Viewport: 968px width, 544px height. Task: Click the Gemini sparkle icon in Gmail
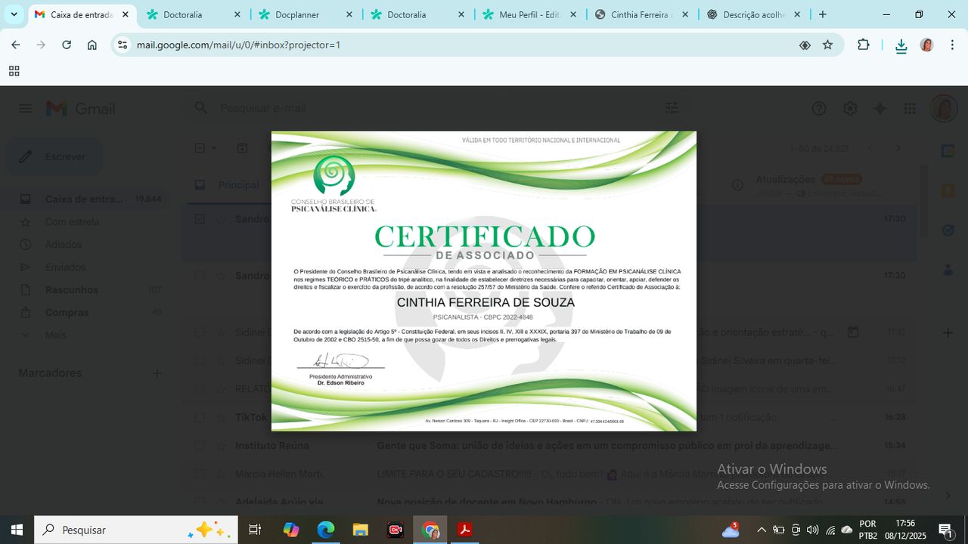[880, 109]
